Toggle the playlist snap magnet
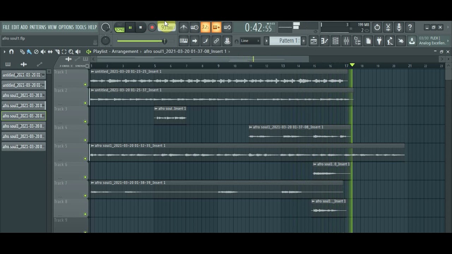Viewport: 452px width, 254px height. pos(11,52)
